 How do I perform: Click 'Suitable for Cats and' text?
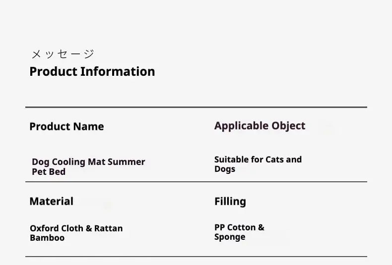(x=258, y=159)
